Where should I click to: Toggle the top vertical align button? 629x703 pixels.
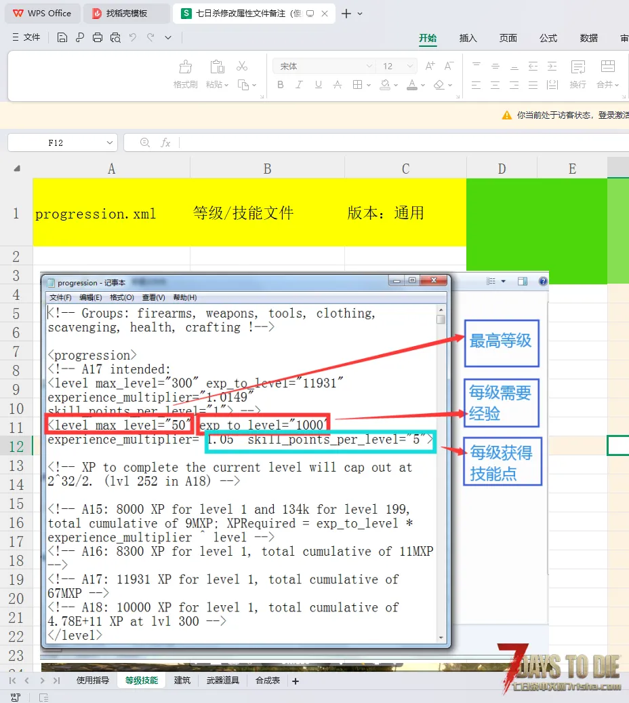click(476, 66)
